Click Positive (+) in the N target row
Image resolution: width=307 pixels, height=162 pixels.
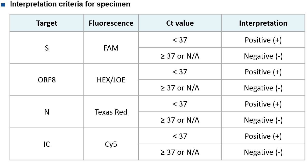[263, 104]
